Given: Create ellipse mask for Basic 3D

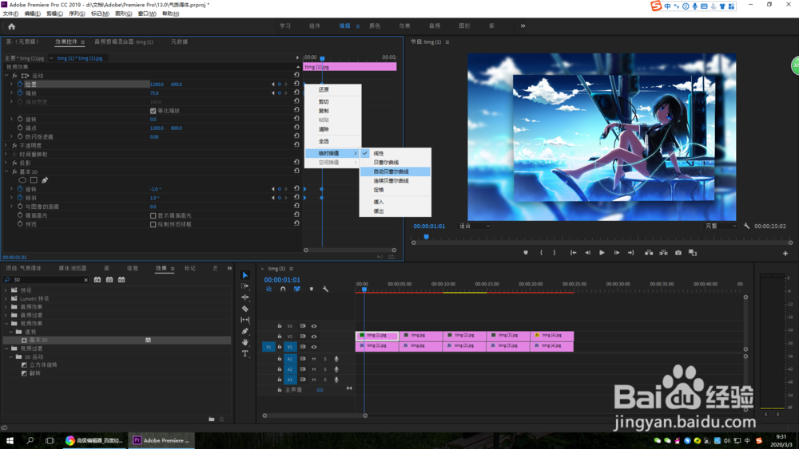Looking at the screenshot, I should pos(22,180).
